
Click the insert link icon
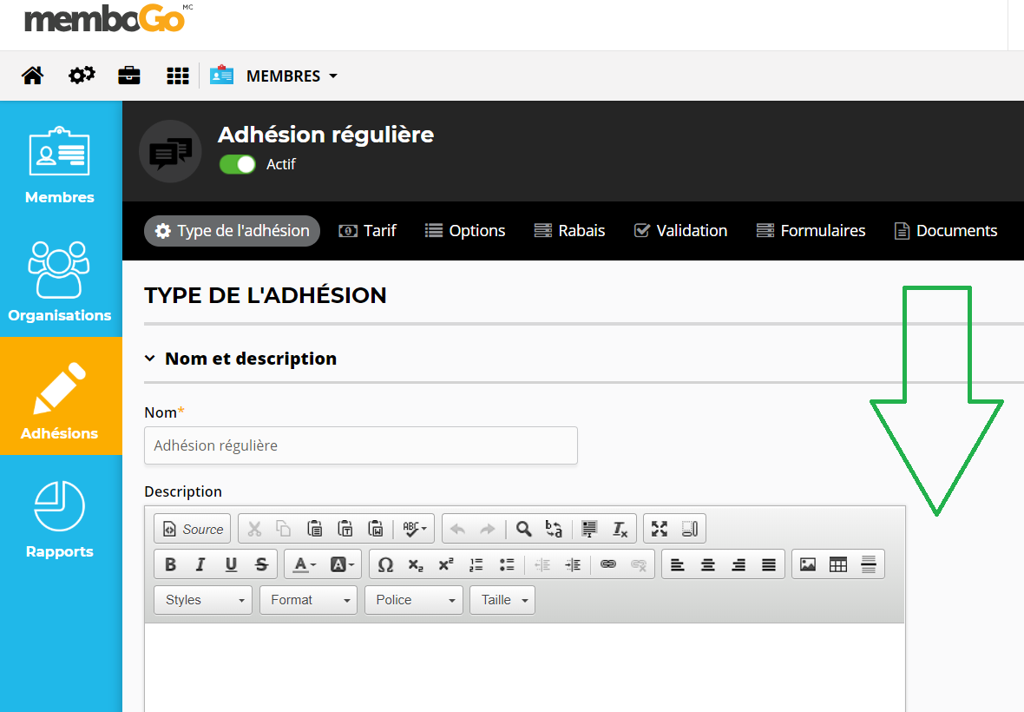click(x=608, y=564)
